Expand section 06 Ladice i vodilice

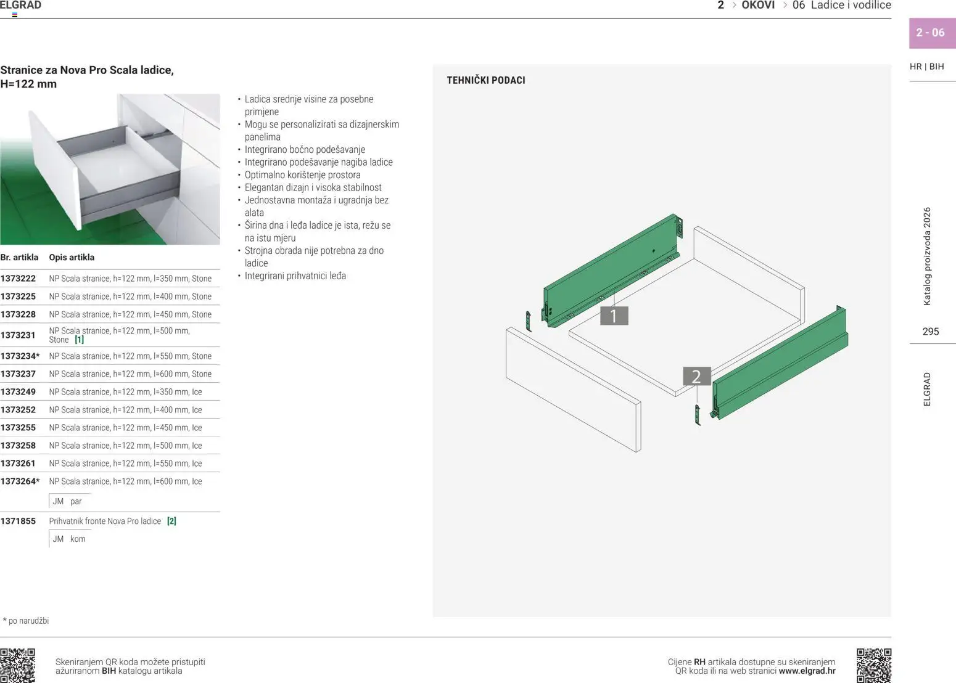click(x=842, y=5)
